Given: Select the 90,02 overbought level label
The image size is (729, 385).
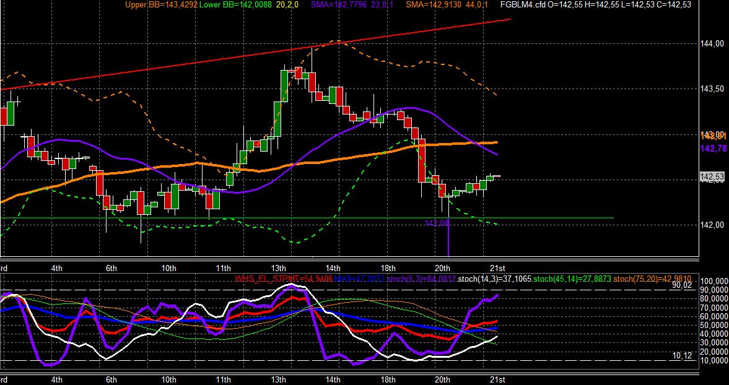Looking at the screenshot, I should click(681, 285).
